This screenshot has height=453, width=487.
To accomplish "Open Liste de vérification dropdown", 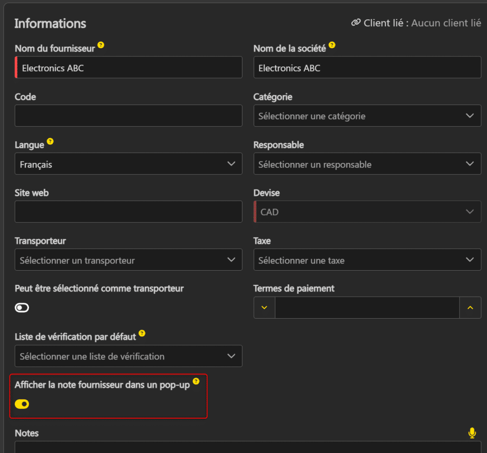I will click(128, 356).
